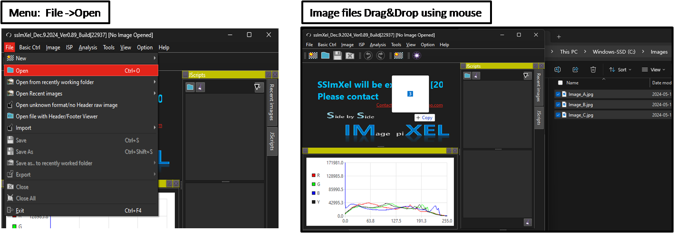Click the red Contact link in splash screen
The height and width of the screenshot is (233, 674).
tap(384, 105)
